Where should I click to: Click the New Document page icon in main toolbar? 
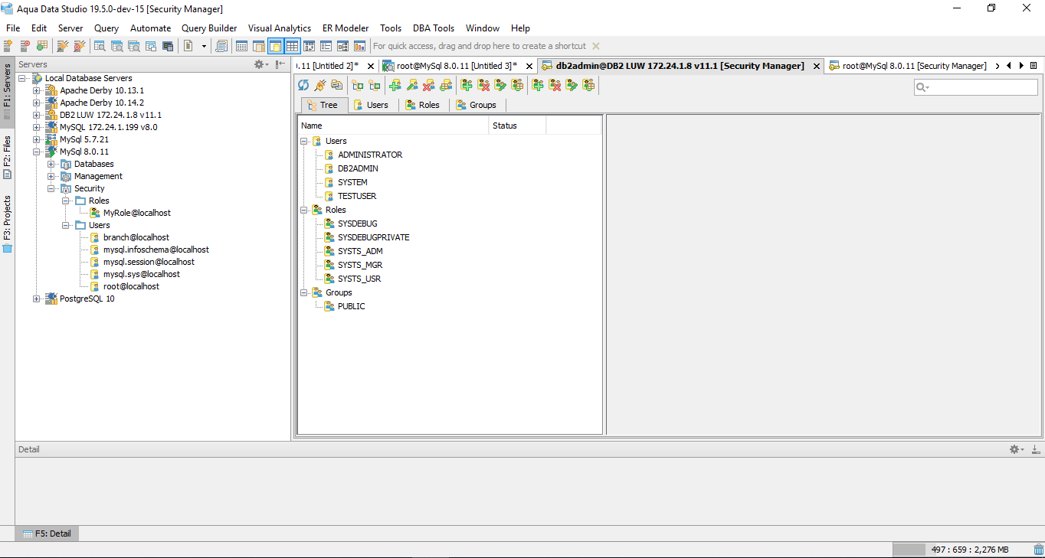(x=188, y=46)
